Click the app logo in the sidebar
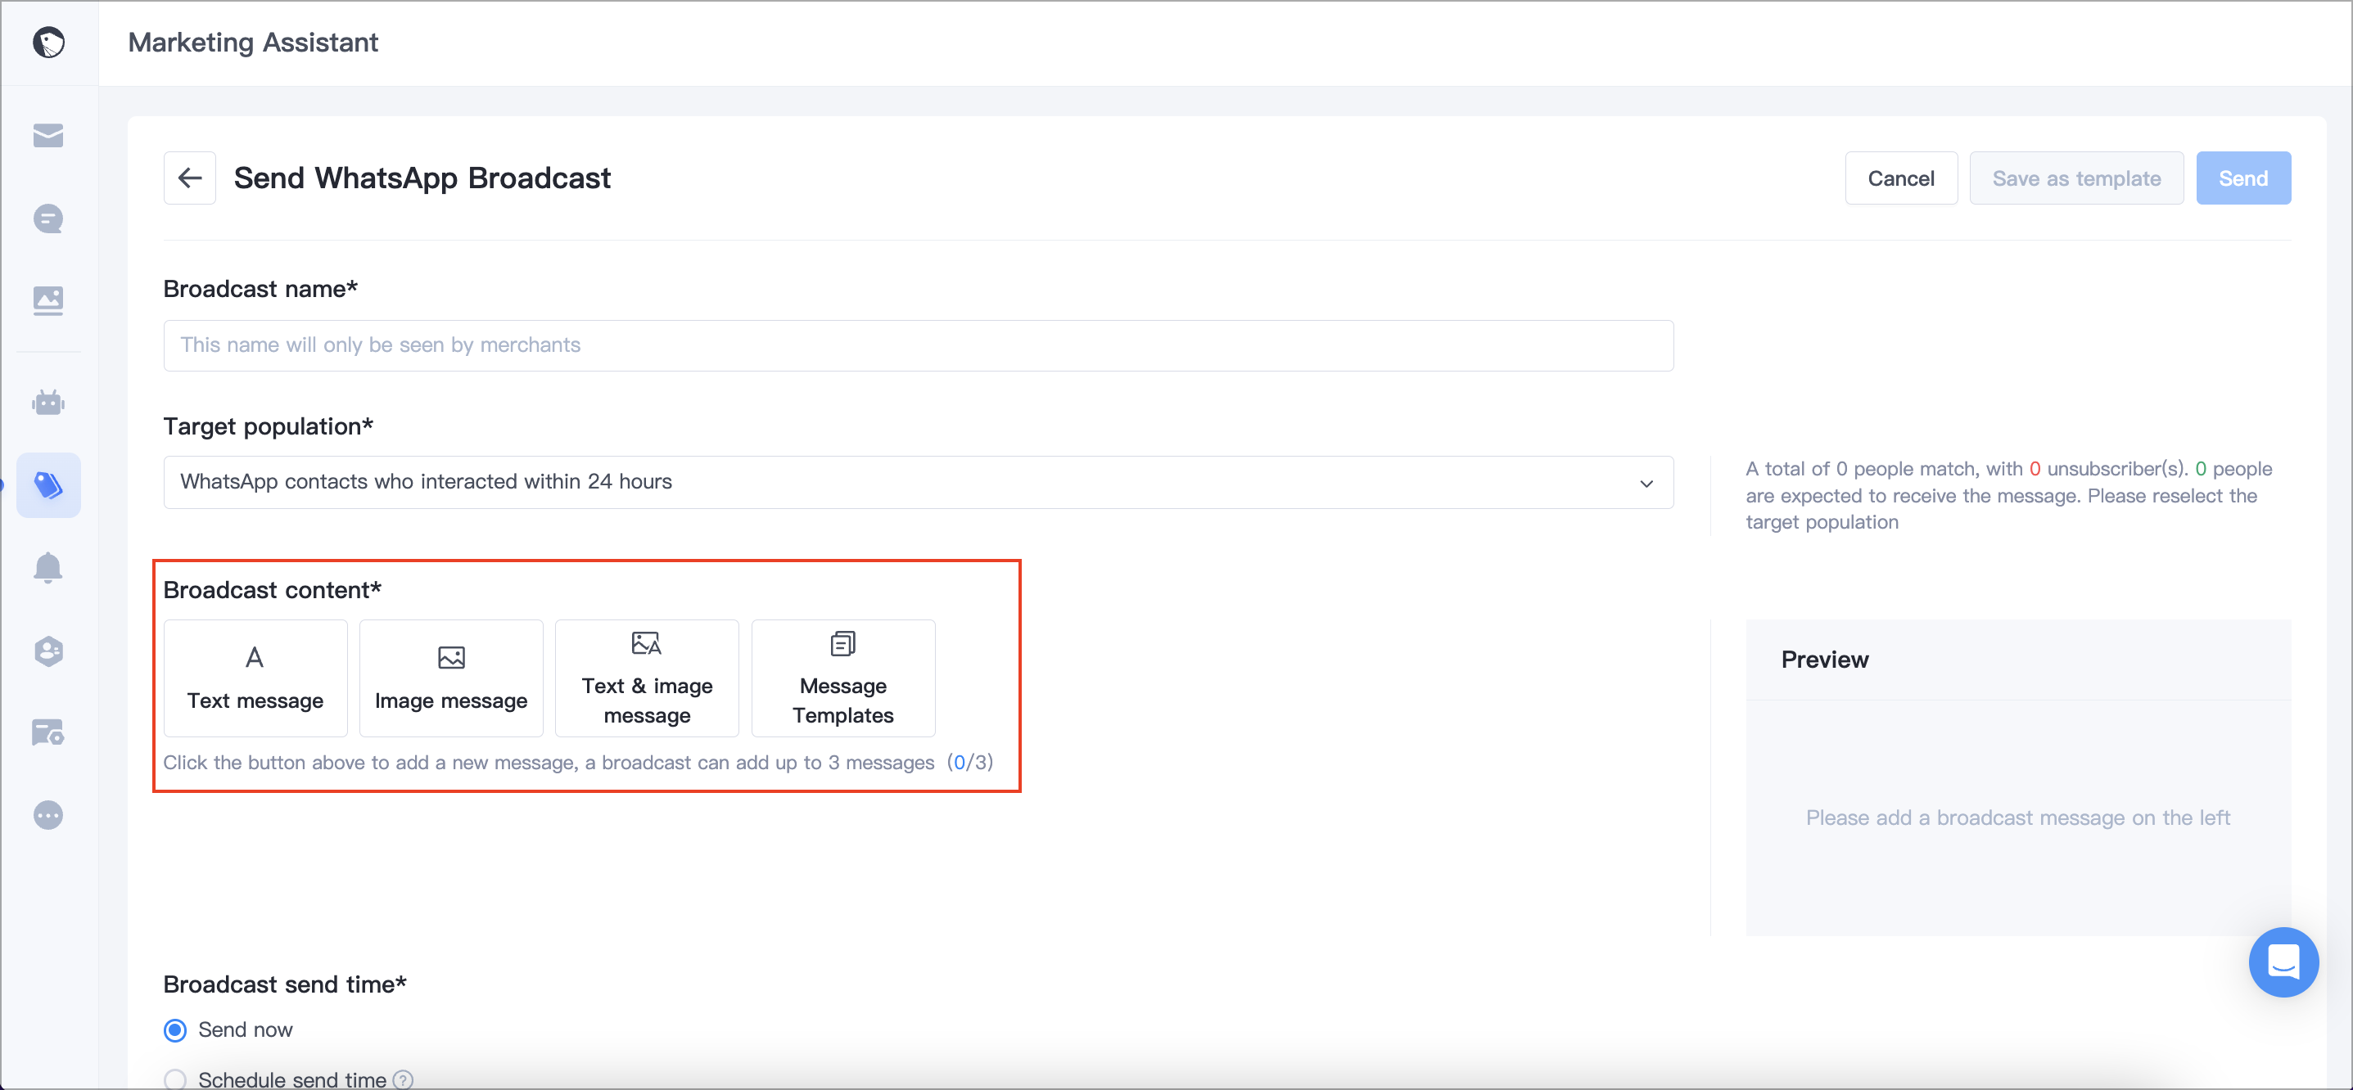 pos(48,42)
